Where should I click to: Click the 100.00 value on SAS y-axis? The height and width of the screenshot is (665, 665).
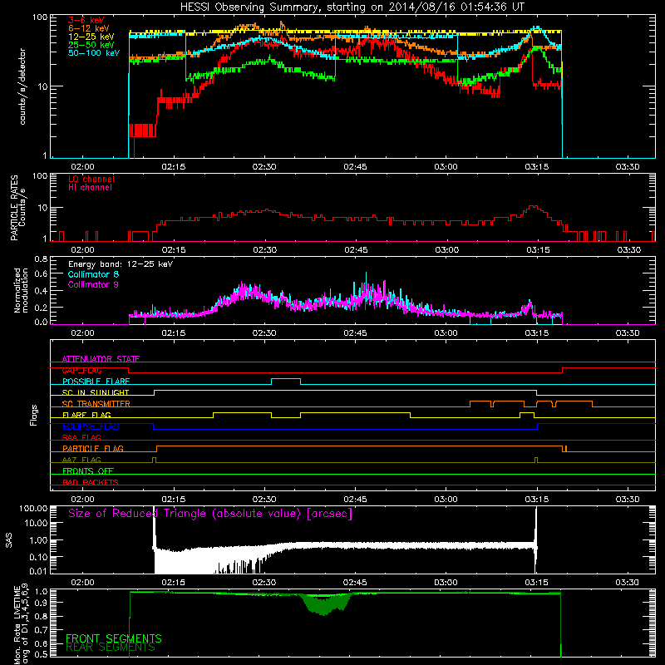(33, 508)
